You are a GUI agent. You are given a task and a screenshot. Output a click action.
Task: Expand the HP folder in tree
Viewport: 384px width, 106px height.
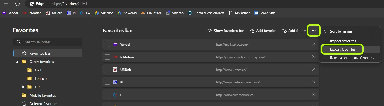pyautogui.click(x=23, y=87)
